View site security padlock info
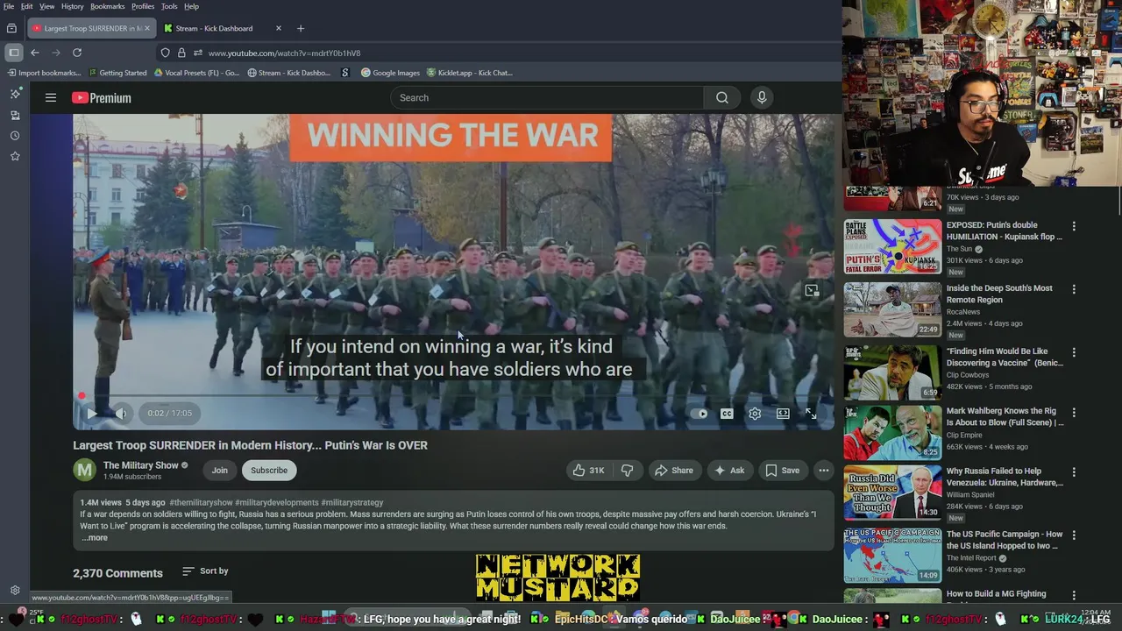Screen dimensions: 1122x631 (x=181, y=53)
